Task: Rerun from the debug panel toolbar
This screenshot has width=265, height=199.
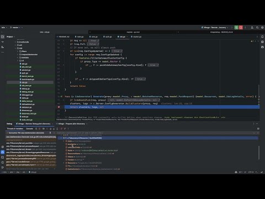Action: click(36, 129)
